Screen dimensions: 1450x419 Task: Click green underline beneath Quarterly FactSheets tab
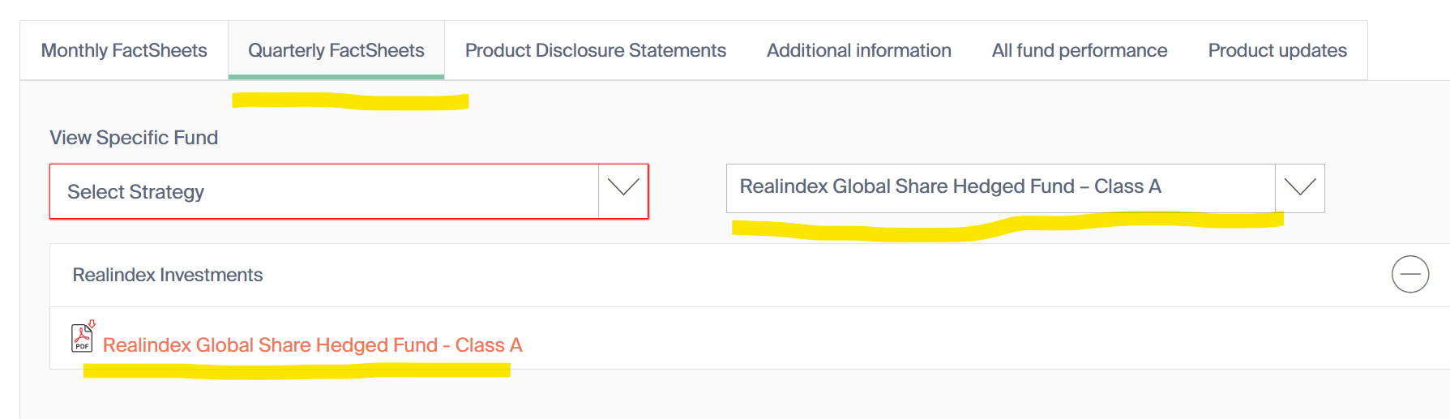pos(336,77)
